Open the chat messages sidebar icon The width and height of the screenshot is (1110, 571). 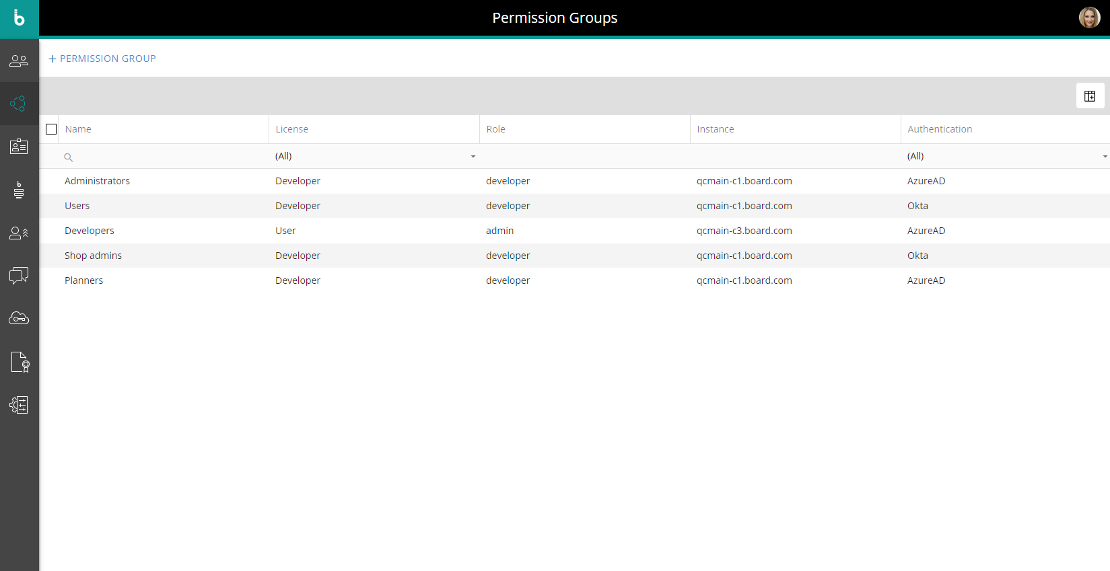tap(19, 275)
